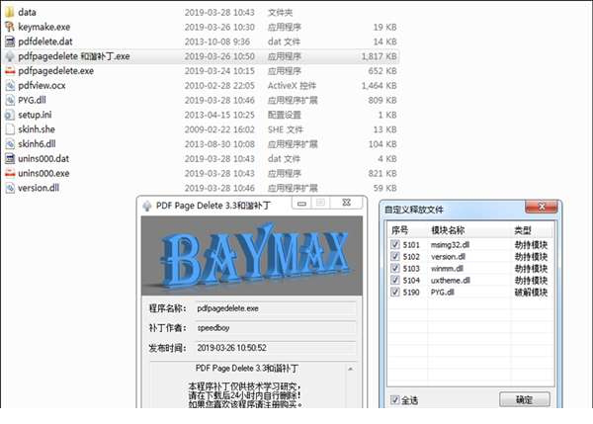Click the 1,817 KB size value
593x424 pixels.
coord(379,56)
